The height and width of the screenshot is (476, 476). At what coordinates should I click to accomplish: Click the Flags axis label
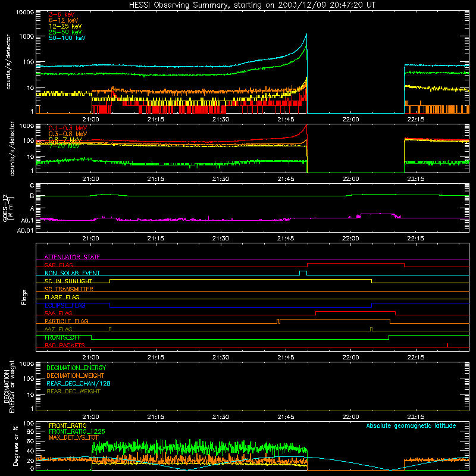24,297
